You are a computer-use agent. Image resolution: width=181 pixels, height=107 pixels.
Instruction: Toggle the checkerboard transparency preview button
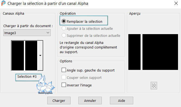154,86
